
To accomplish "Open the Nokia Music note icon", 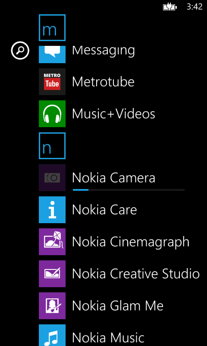I will click(x=52, y=335).
